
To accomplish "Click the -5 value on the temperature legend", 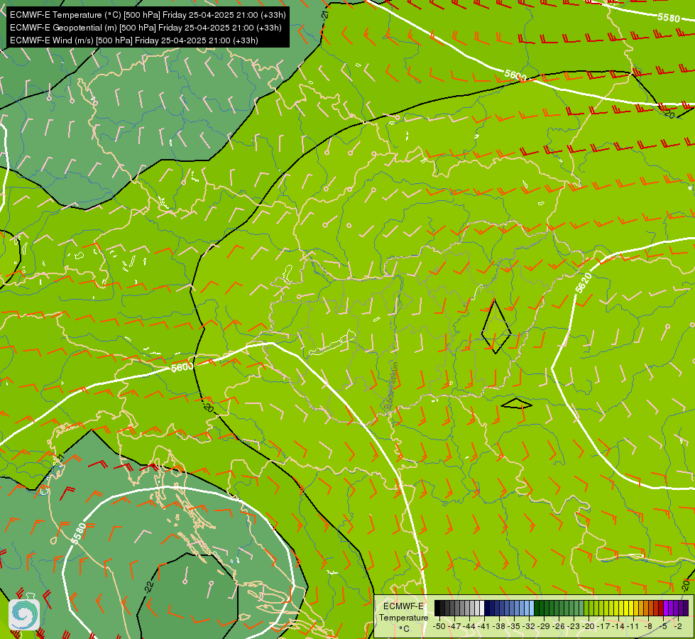I will tap(662, 626).
